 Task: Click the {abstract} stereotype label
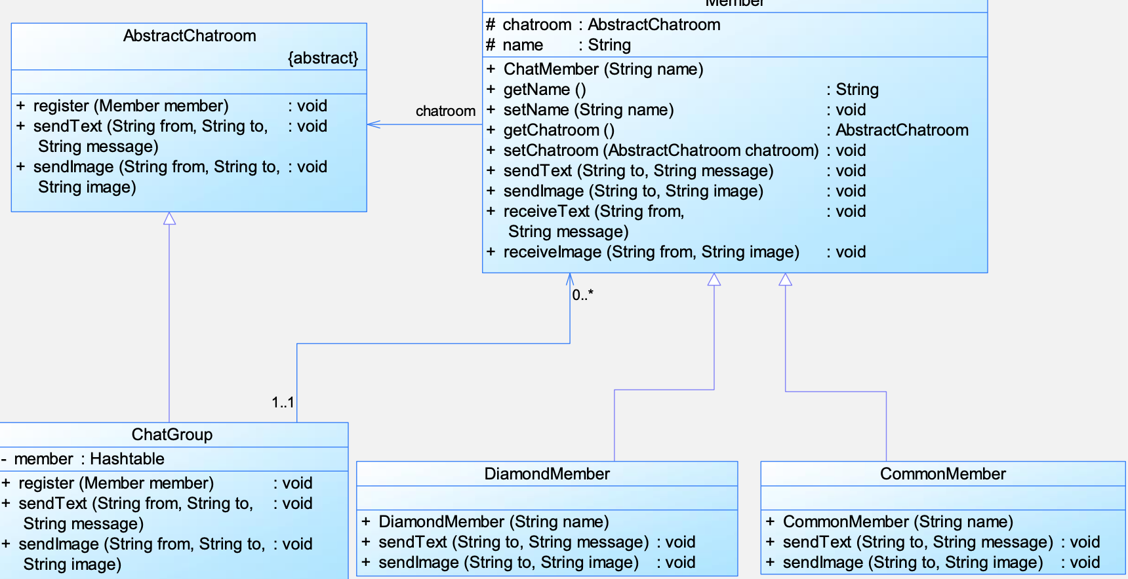pos(323,58)
